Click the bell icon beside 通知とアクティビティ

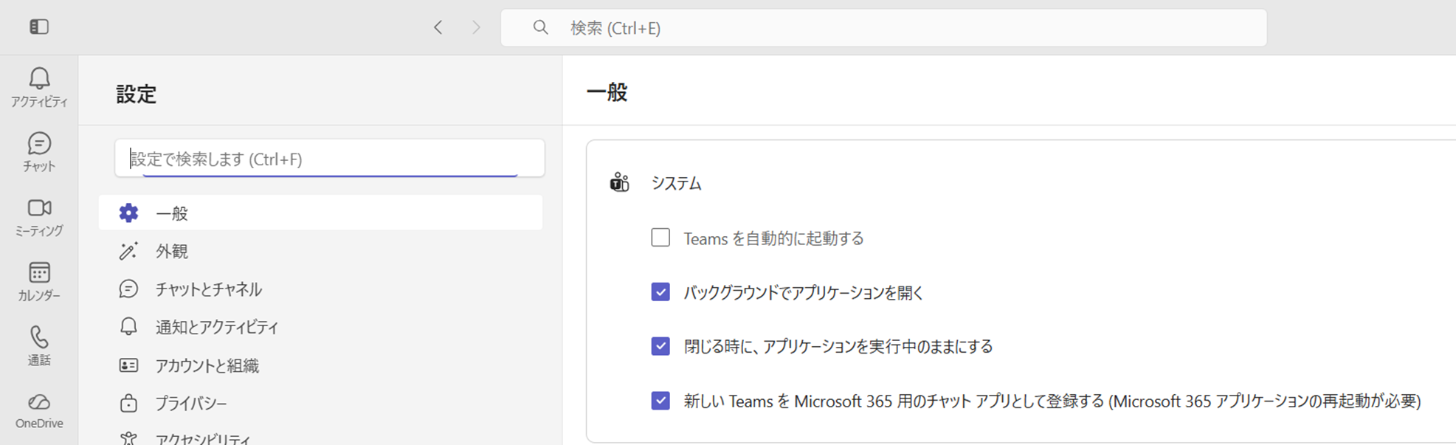pos(128,327)
